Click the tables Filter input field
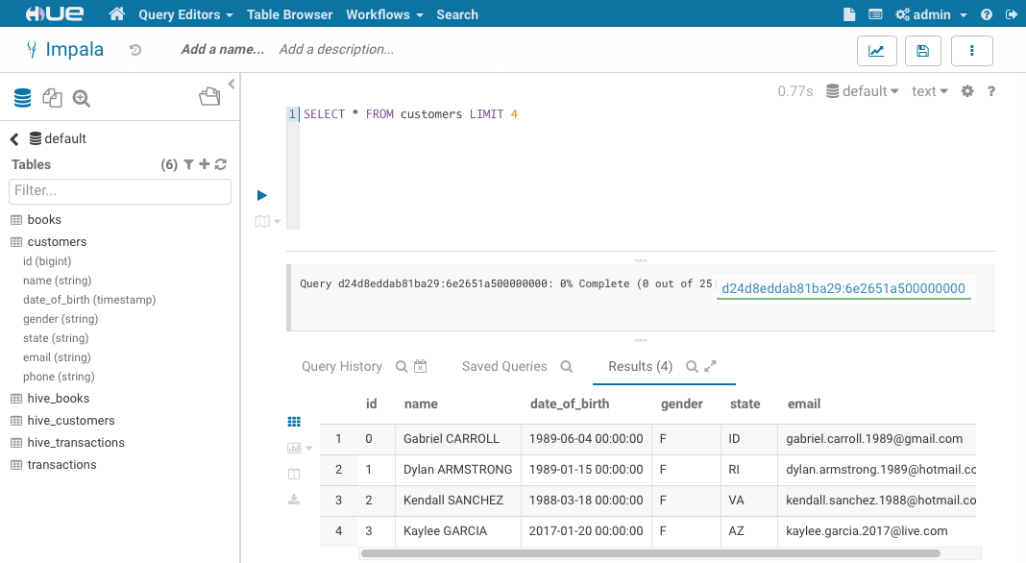 click(120, 191)
